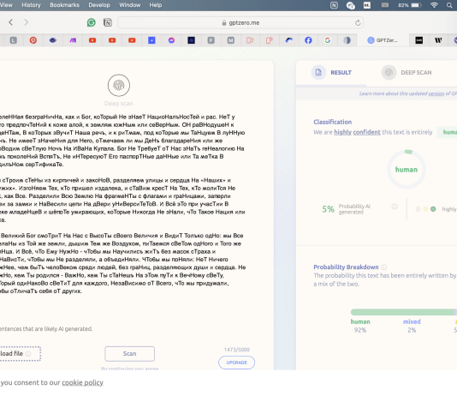Open the half-moon circle pinned tab

tap(347, 40)
